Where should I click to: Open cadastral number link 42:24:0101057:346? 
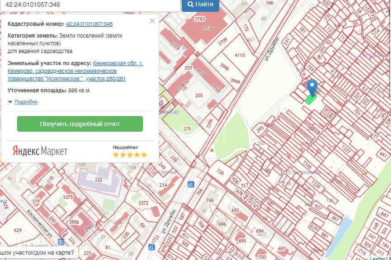[x=89, y=24]
